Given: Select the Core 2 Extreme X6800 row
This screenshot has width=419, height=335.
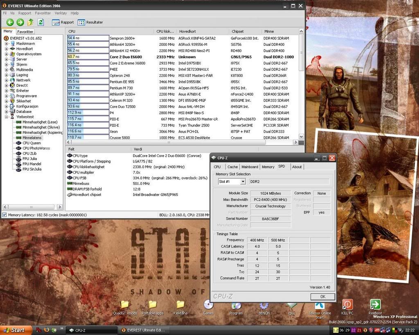Looking at the screenshot, I should (x=182, y=63).
